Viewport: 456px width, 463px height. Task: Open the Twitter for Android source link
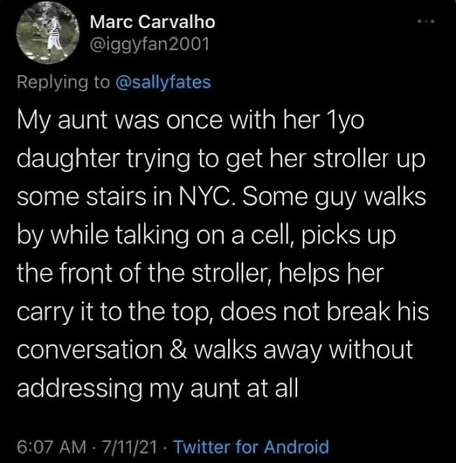click(251, 447)
